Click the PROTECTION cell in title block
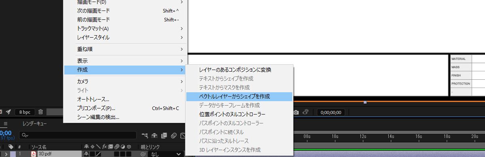The image size is (485, 157). point(461,84)
